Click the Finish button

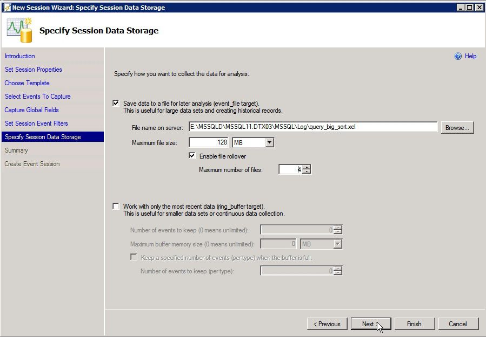(x=415, y=324)
